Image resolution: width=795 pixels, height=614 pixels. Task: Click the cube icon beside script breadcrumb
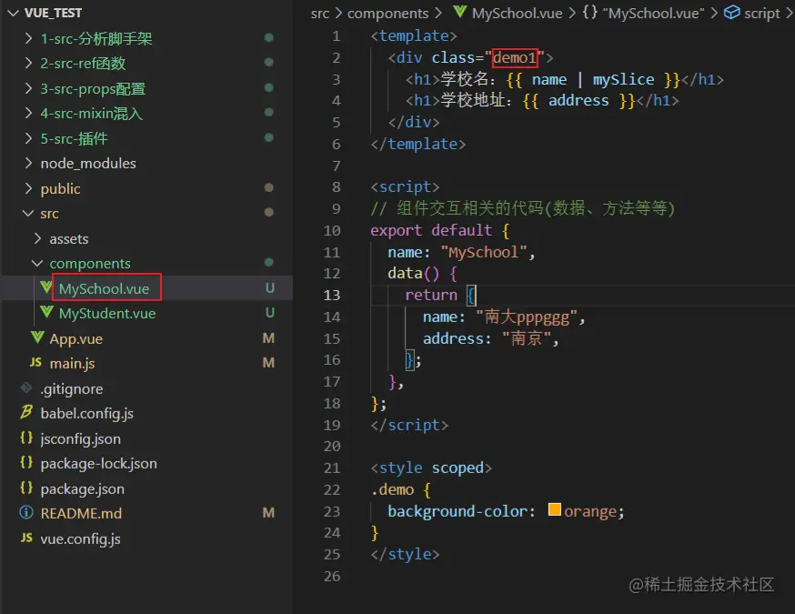[x=731, y=12]
